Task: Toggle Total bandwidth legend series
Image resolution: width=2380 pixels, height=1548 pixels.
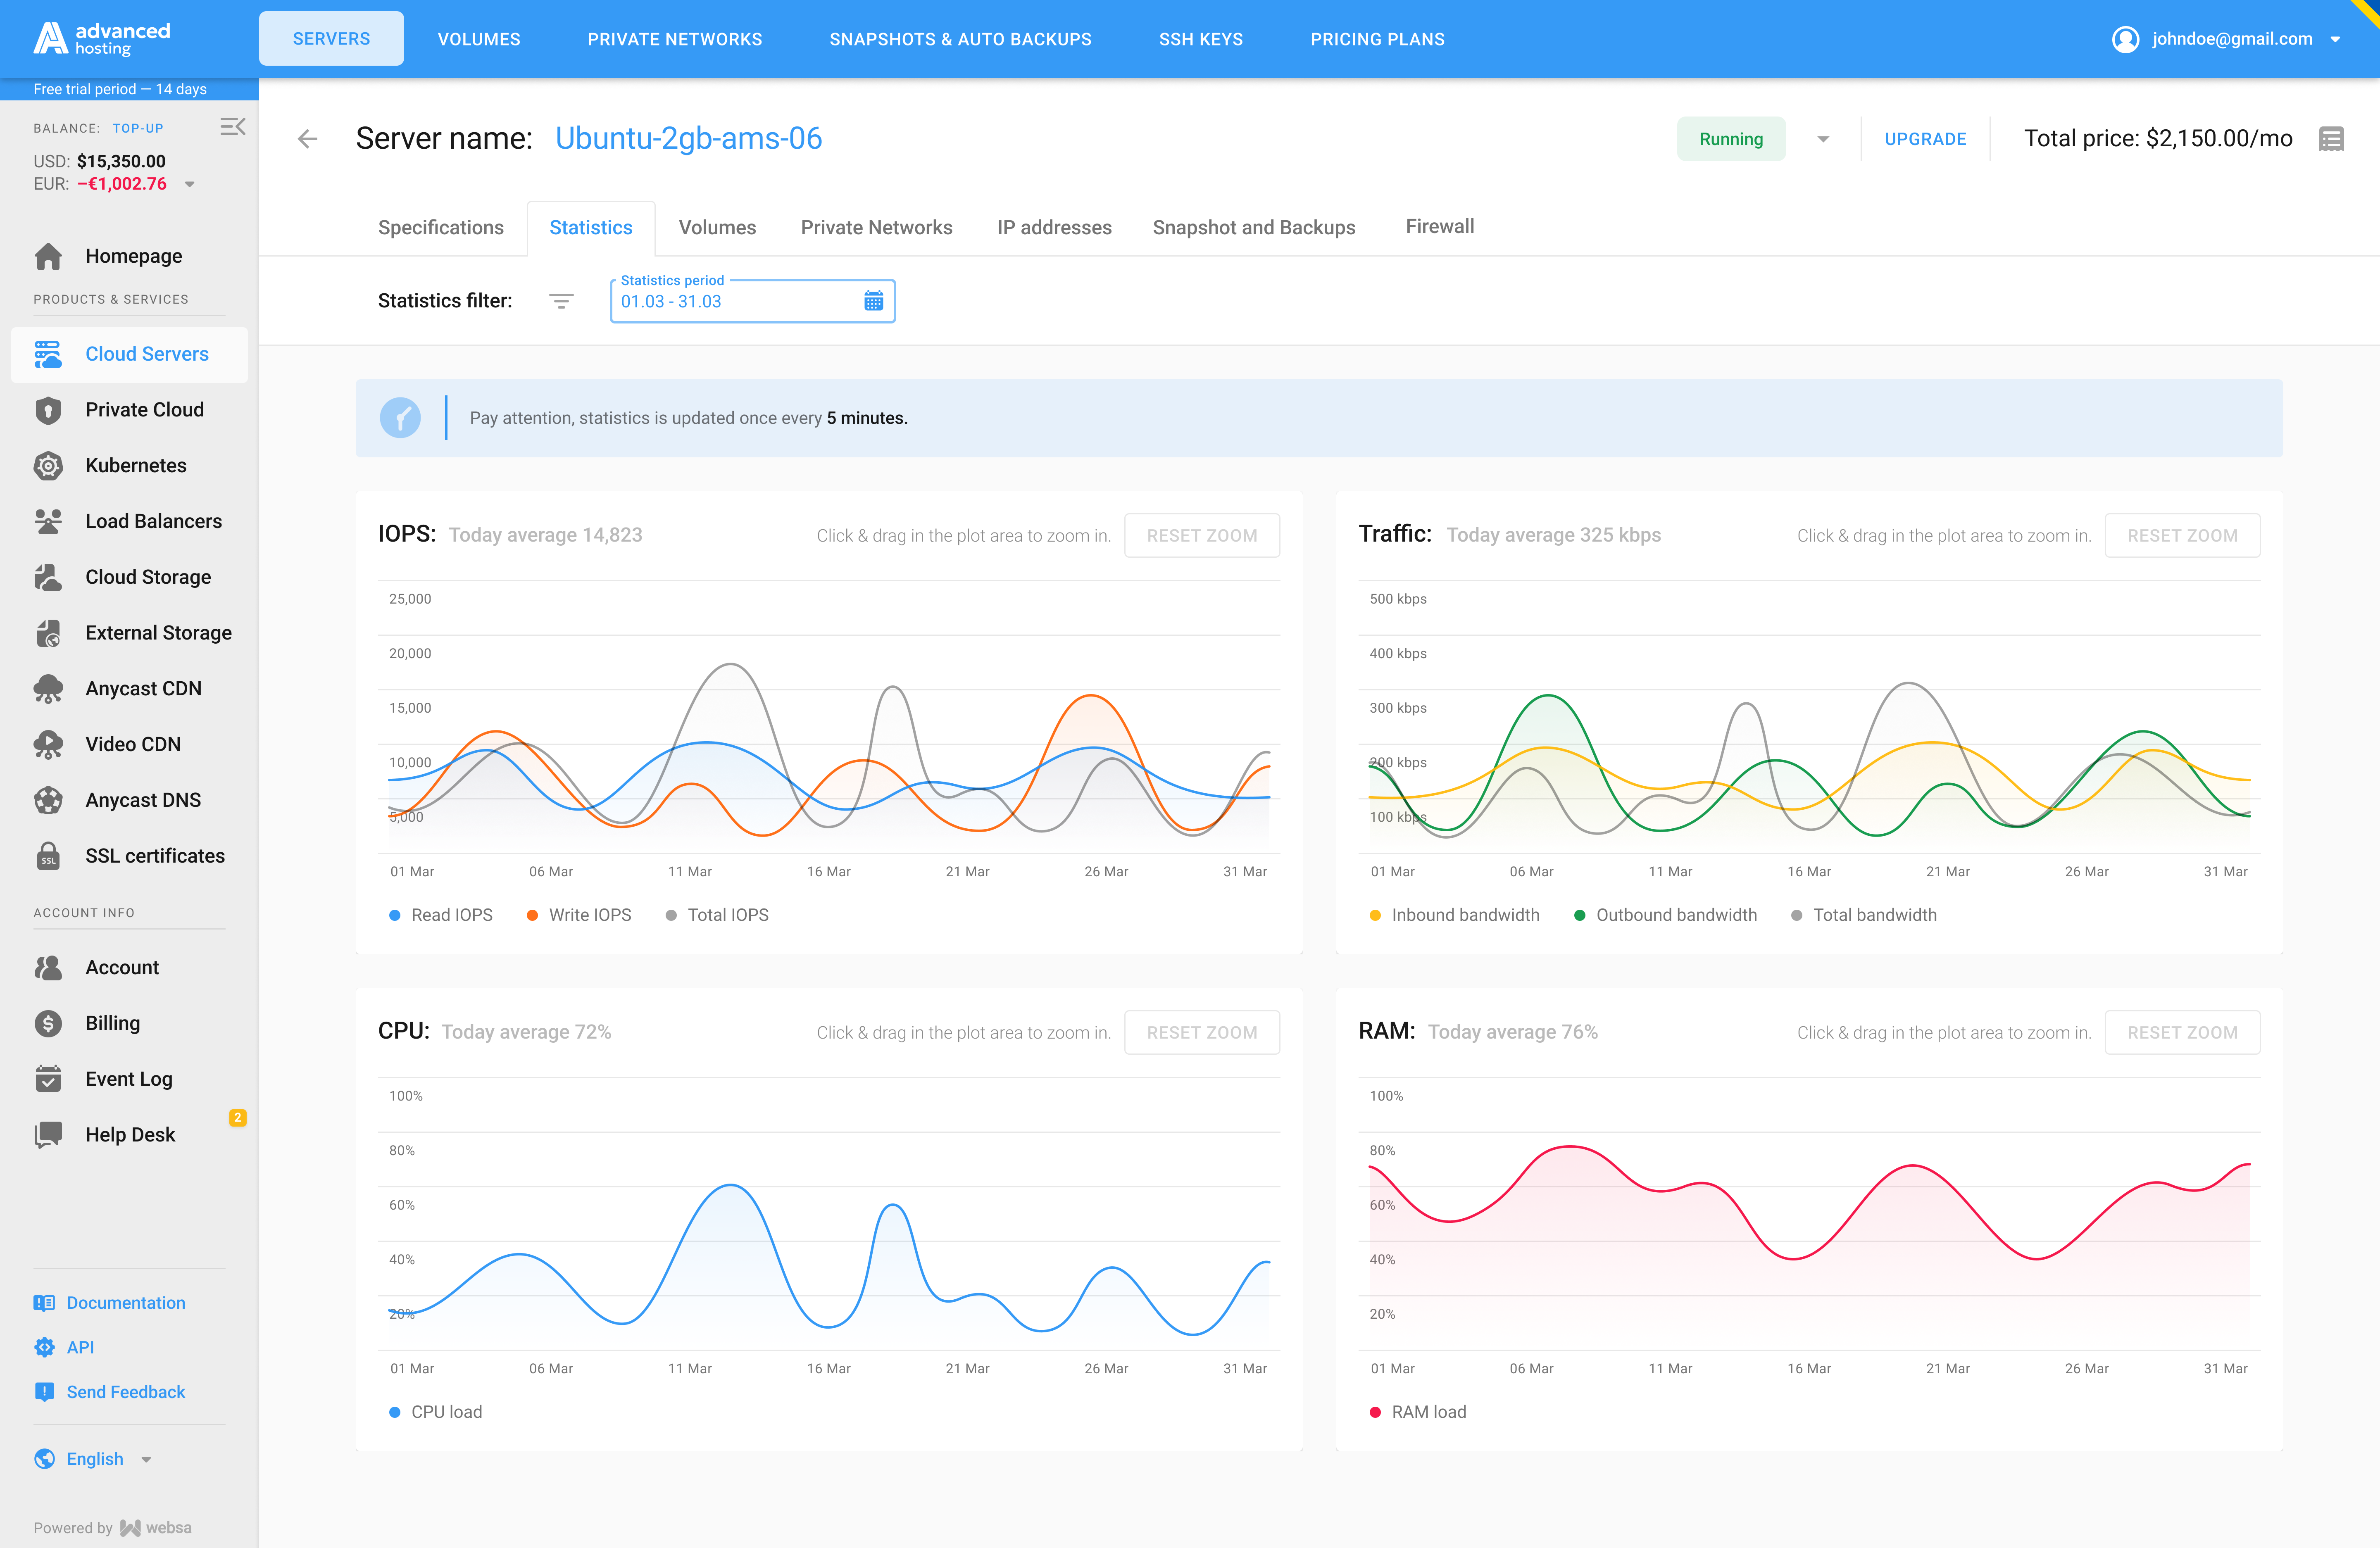Action: click(x=1864, y=915)
